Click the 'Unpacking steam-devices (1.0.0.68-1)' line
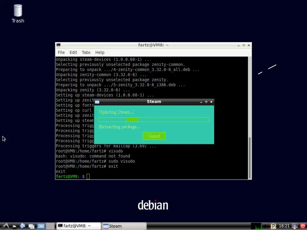Image resolution: width=307 pixels, height=230 pixels. tap(103, 59)
